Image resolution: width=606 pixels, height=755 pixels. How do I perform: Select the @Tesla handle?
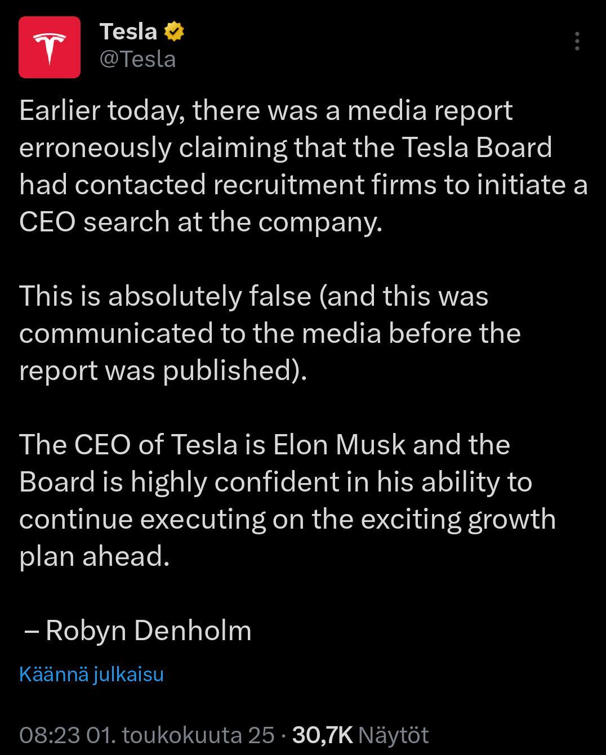138,59
